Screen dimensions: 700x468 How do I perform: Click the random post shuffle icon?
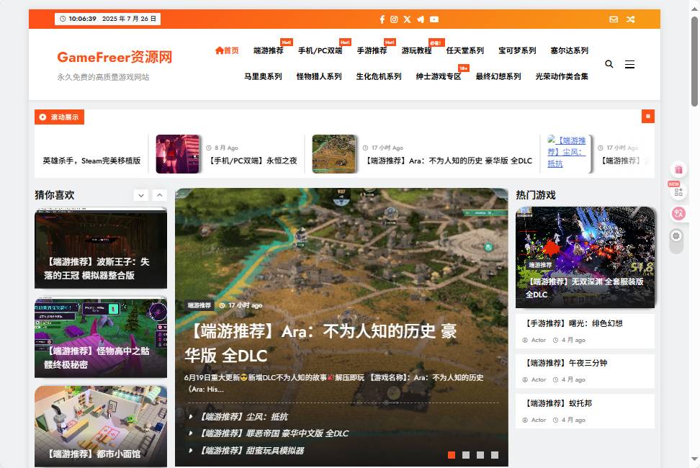click(x=631, y=19)
